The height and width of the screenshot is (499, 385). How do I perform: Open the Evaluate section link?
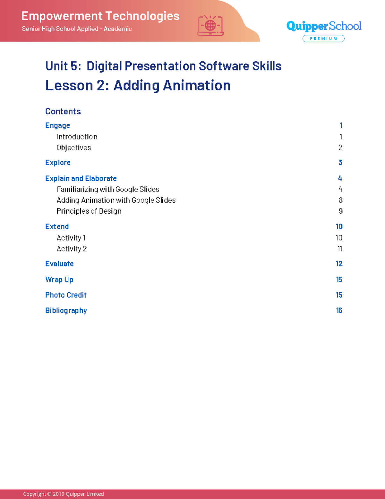pos(60,264)
